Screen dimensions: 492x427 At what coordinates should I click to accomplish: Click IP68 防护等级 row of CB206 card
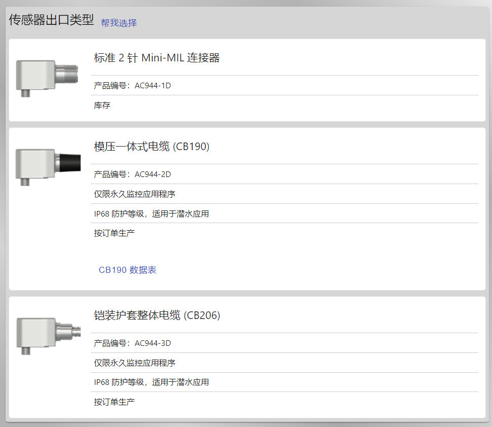[284, 382]
